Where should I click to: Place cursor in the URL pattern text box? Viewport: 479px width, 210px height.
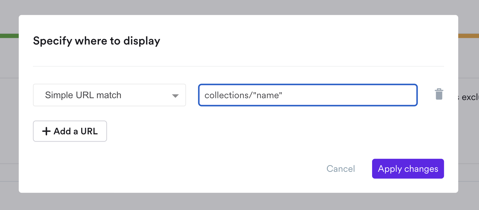pos(308,95)
